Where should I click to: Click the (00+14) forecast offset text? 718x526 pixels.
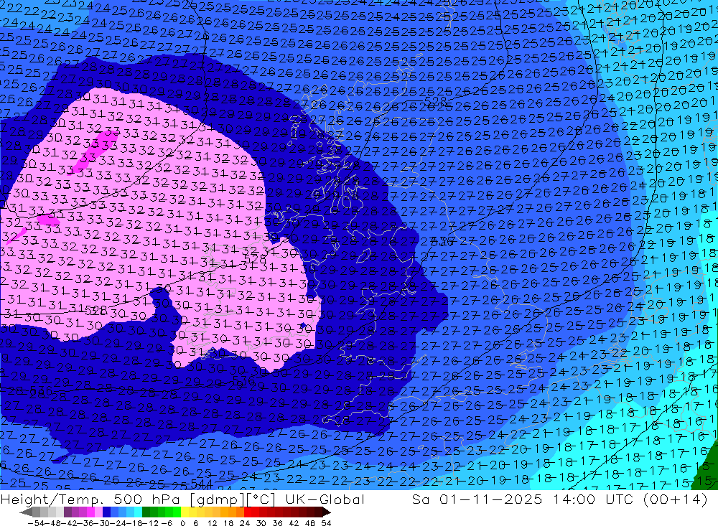(675, 499)
